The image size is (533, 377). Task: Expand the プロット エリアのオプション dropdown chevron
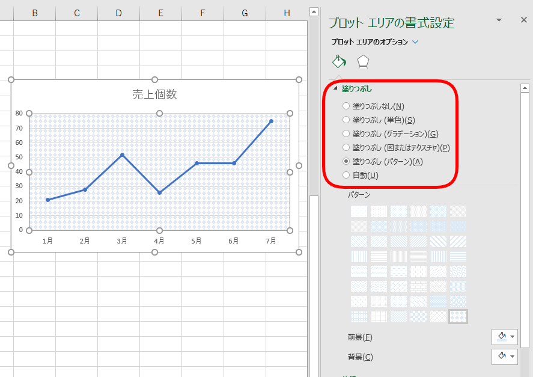coord(415,42)
